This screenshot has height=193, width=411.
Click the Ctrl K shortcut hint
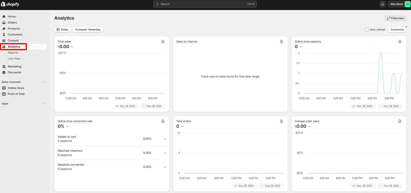pos(251,4)
